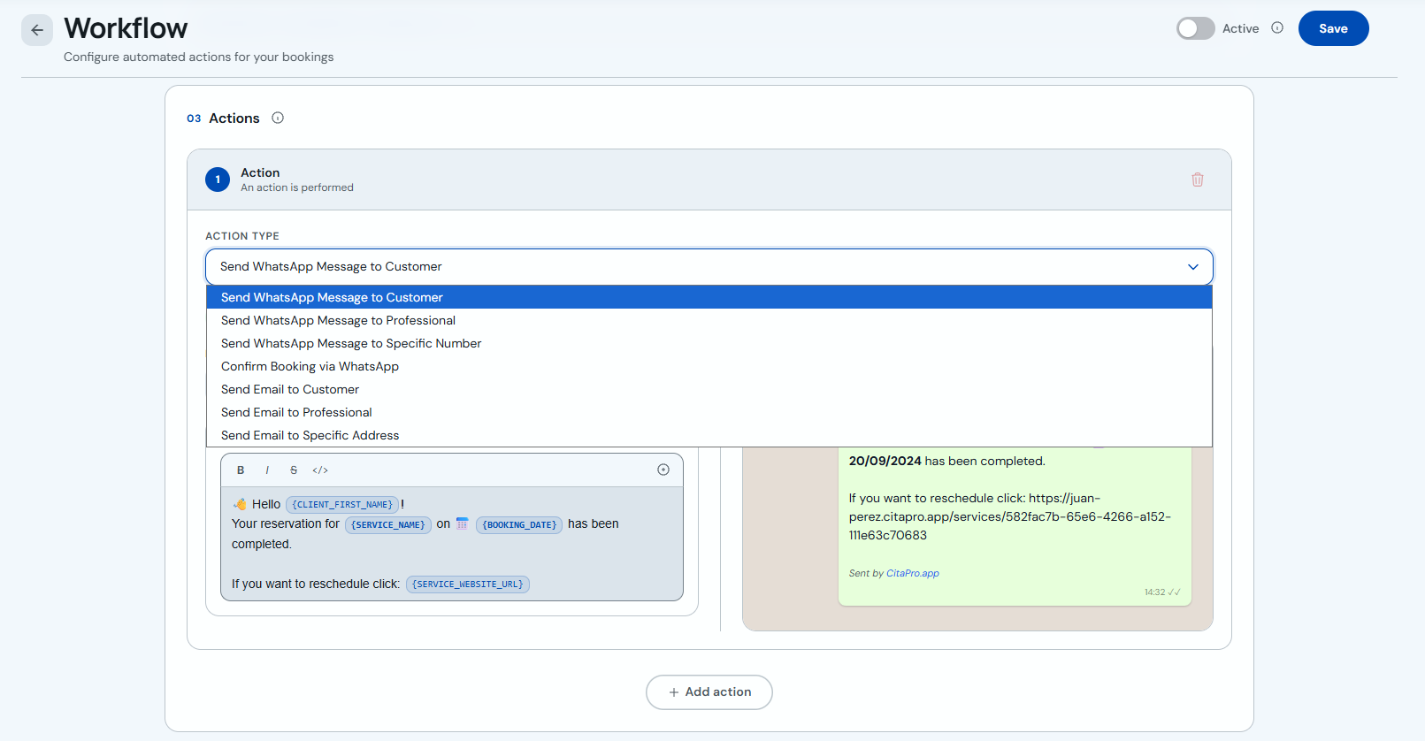Screen dimensions: 1425x741
Task: Select Send WhatsApp Message to Customer option
Action: pyautogui.click(x=709, y=297)
